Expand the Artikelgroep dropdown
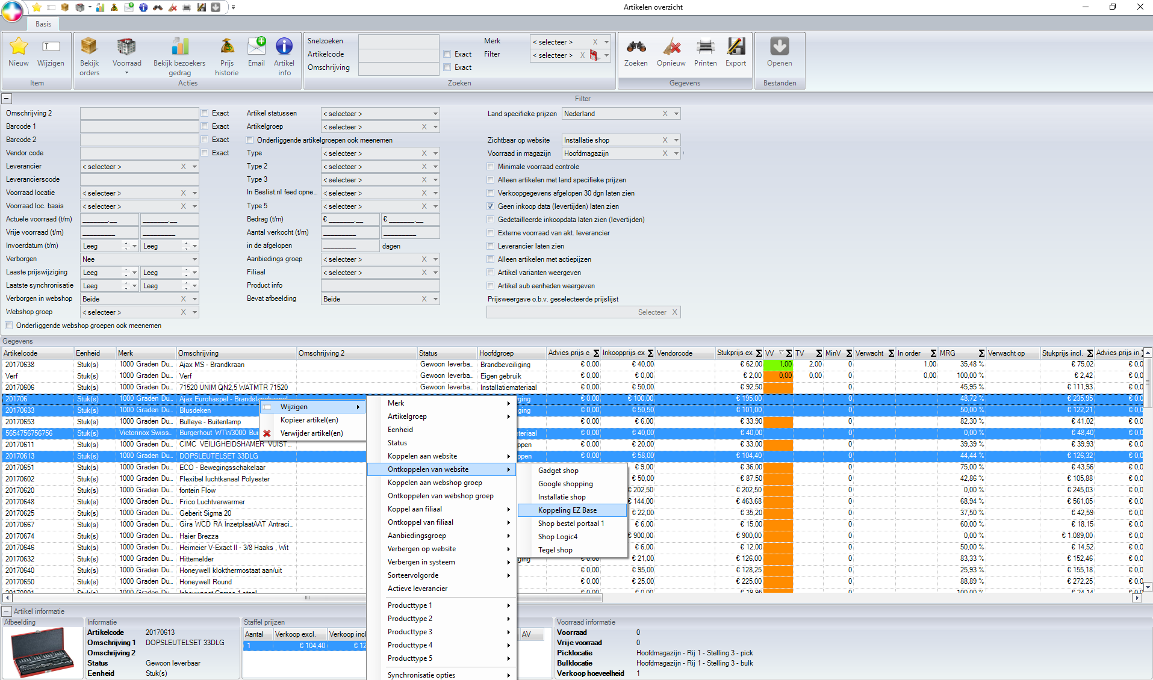1153x680 pixels. [435, 127]
